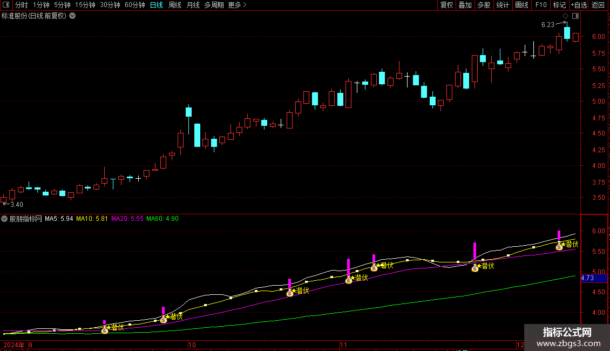
Task: Expand the 更多 more periods menu
Action: click(x=238, y=5)
